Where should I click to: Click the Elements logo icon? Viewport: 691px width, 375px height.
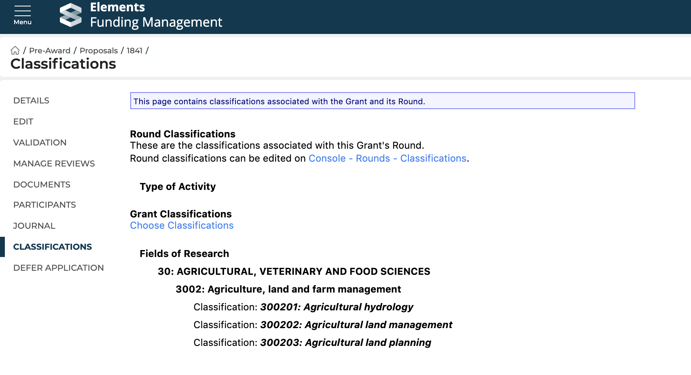71,15
